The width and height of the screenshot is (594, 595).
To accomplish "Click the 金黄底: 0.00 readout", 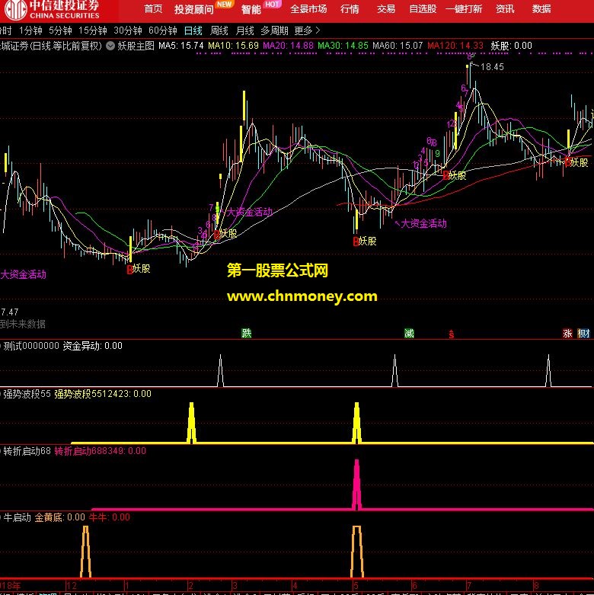I will tap(60, 517).
